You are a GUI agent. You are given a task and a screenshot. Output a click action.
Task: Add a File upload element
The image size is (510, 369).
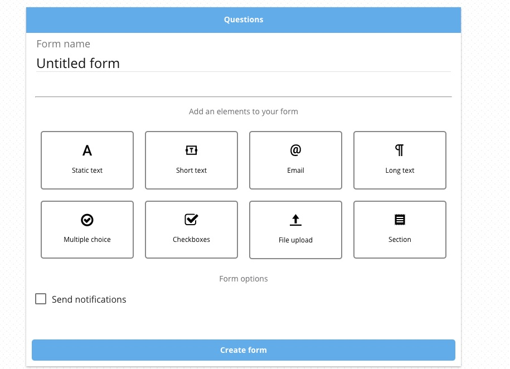pos(295,230)
